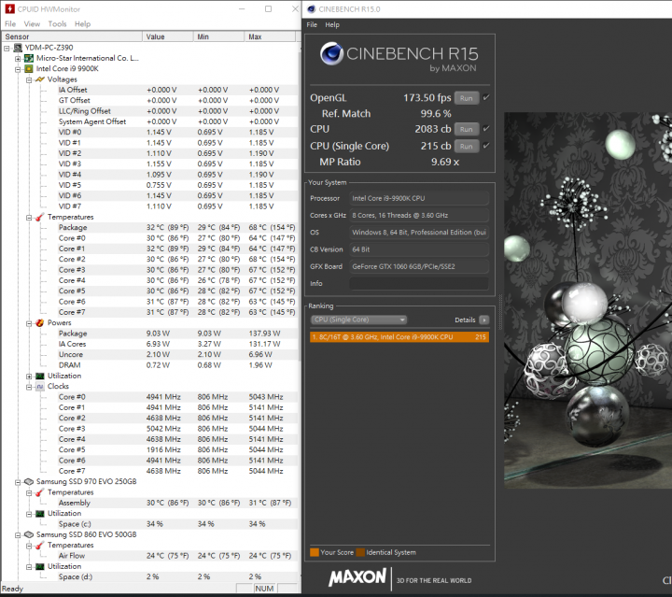The image size is (672, 597).
Task: Click the Samsung SSD 860 EVO drive icon
Action: [29, 534]
